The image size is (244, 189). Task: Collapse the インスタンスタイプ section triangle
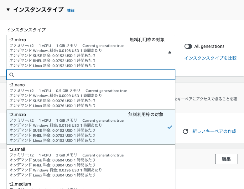pos(8,10)
